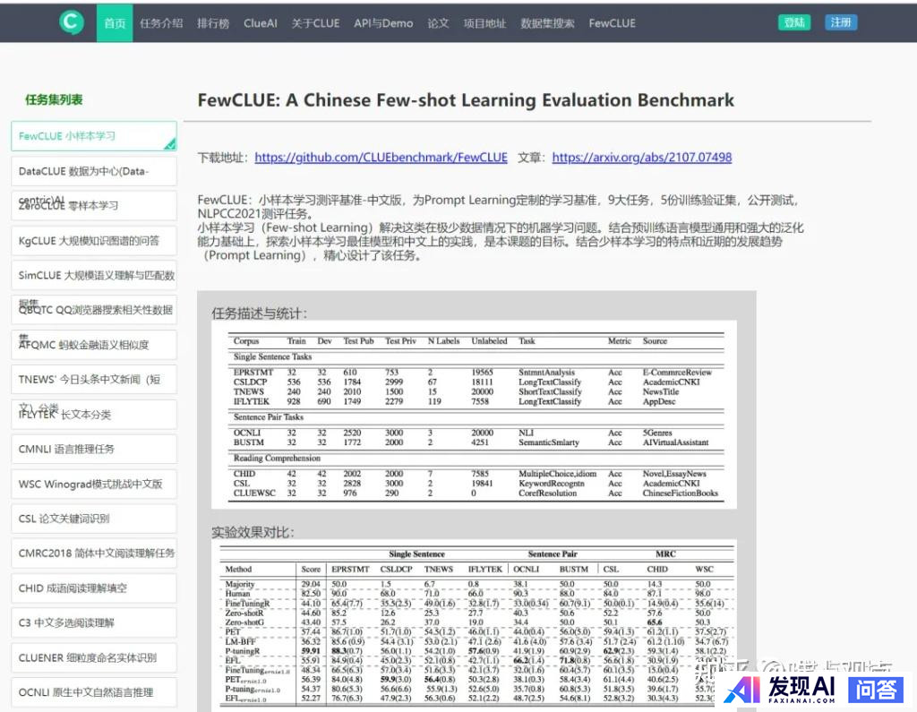Image resolution: width=917 pixels, height=712 pixels.
Task: Open the arxiv.org paper link
Action: pos(641,158)
